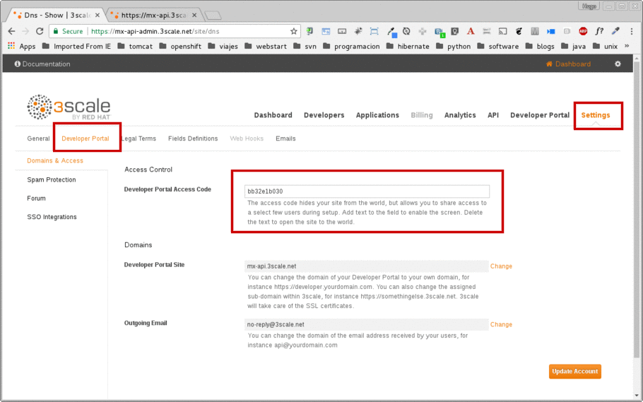
Task: Click extension icon with green badge 1
Action: (440, 32)
